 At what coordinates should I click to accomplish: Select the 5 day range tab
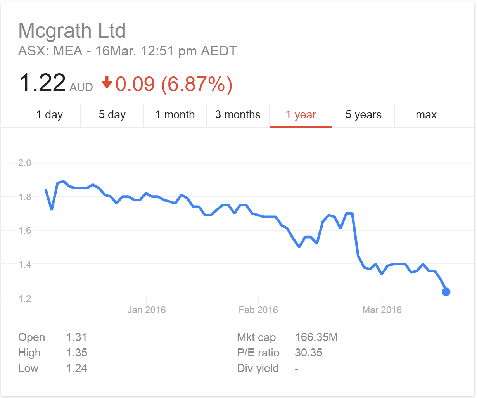coord(112,115)
